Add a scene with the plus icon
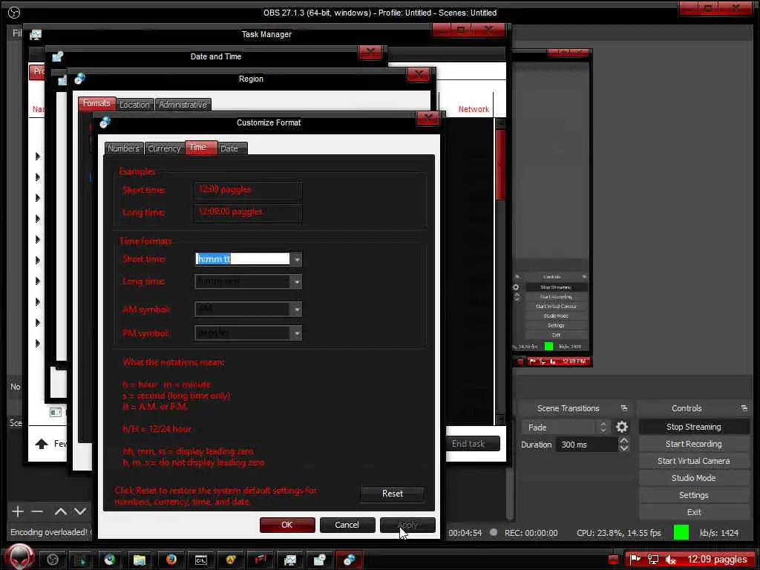Image resolution: width=760 pixels, height=570 pixels. (x=18, y=511)
